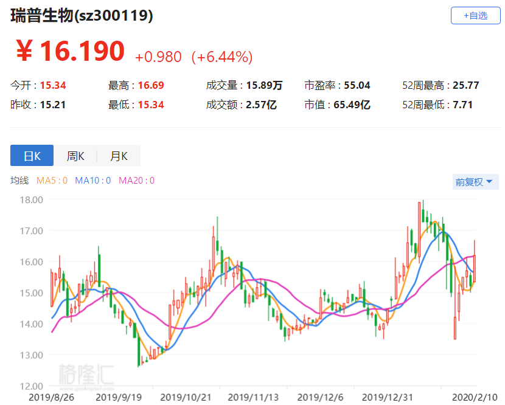Click the 14.00 price axis label
Viewport: 505px width, 405px height.
click(31, 324)
